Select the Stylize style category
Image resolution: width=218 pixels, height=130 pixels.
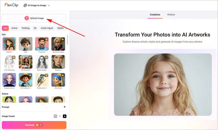pyautogui.click(x=61, y=28)
